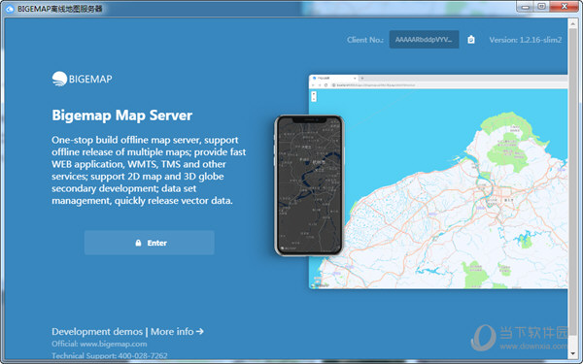This screenshot has width=583, height=364.
Task: Click the dark-map phone mockup image
Action: tap(309, 185)
